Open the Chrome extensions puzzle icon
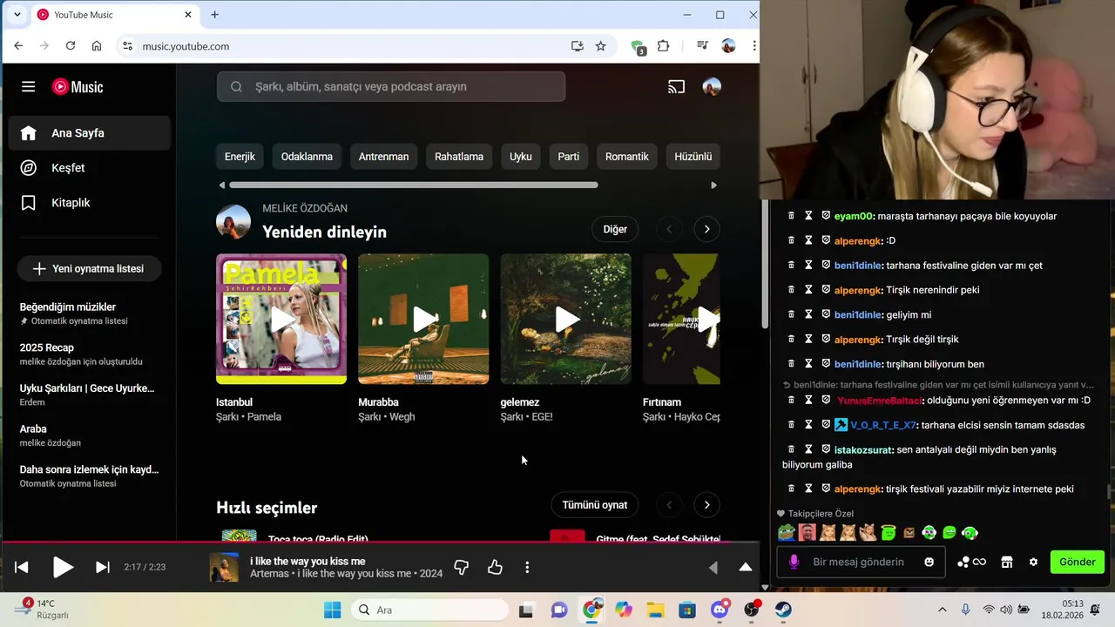Image resolution: width=1115 pixels, height=627 pixels. (x=664, y=46)
